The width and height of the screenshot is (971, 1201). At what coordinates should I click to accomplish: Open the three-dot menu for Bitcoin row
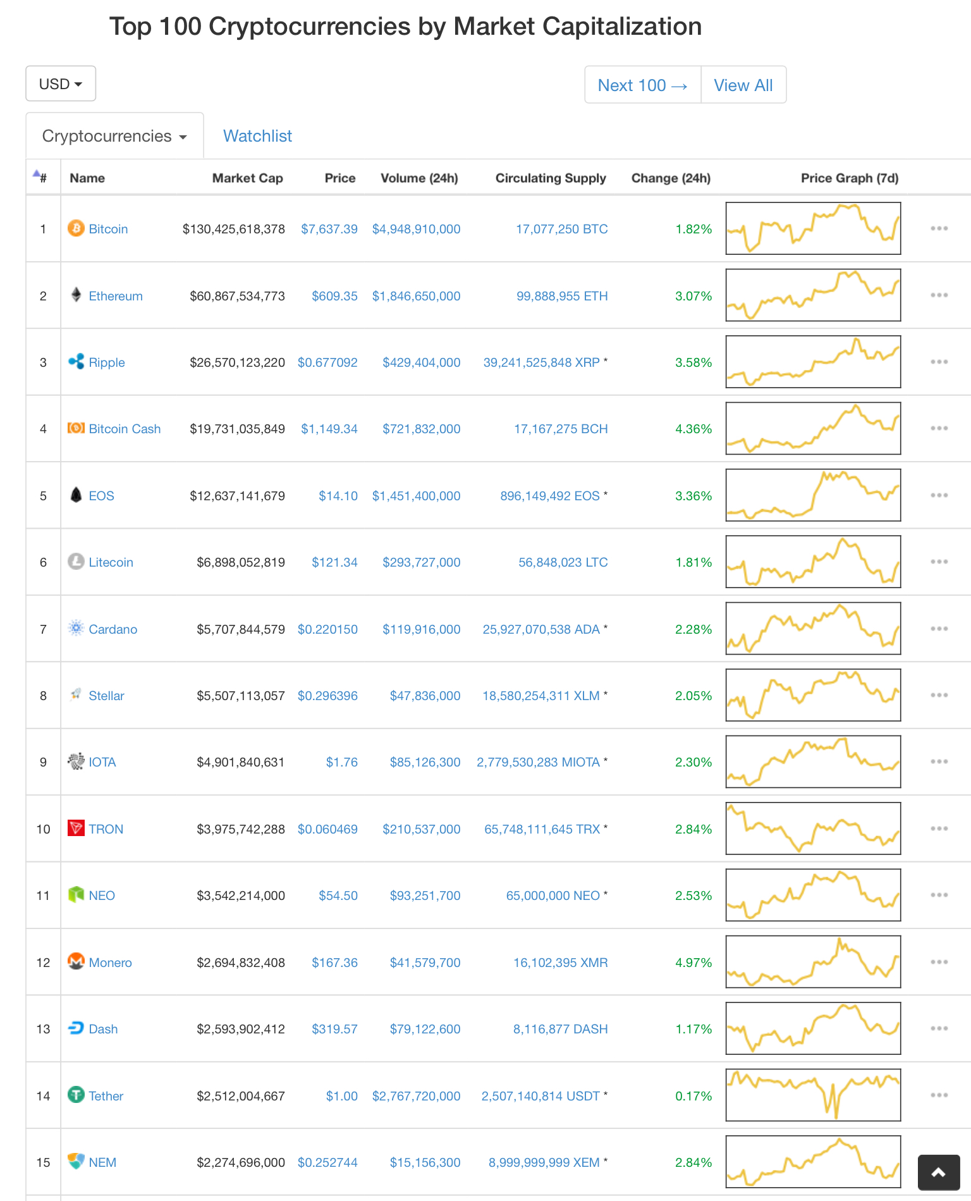pyautogui.click(x=939, y=228)
